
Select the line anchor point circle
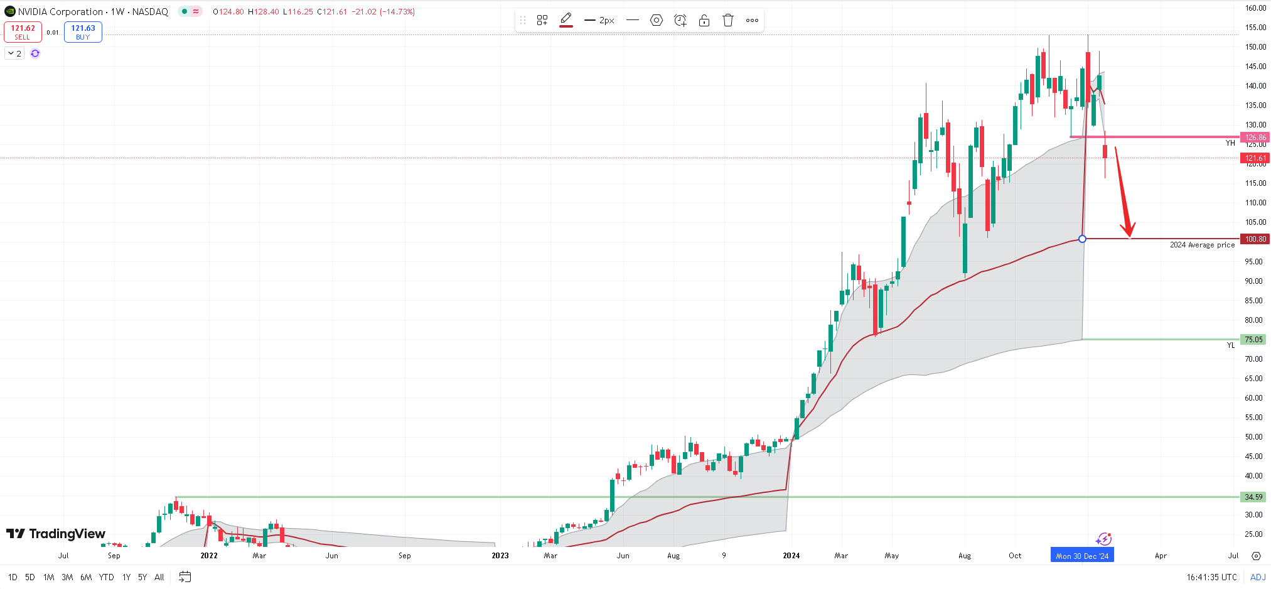[1083, 239]
